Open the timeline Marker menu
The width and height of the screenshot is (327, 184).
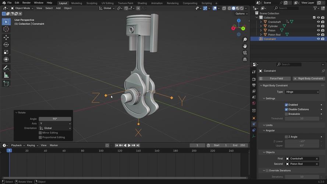[x=54, y=145]
